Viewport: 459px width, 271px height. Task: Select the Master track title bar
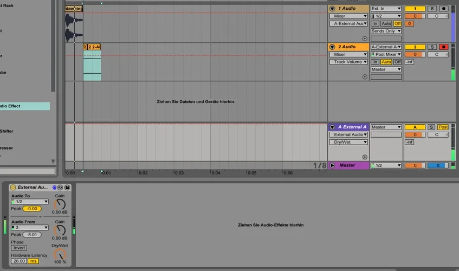pos(348,165)
